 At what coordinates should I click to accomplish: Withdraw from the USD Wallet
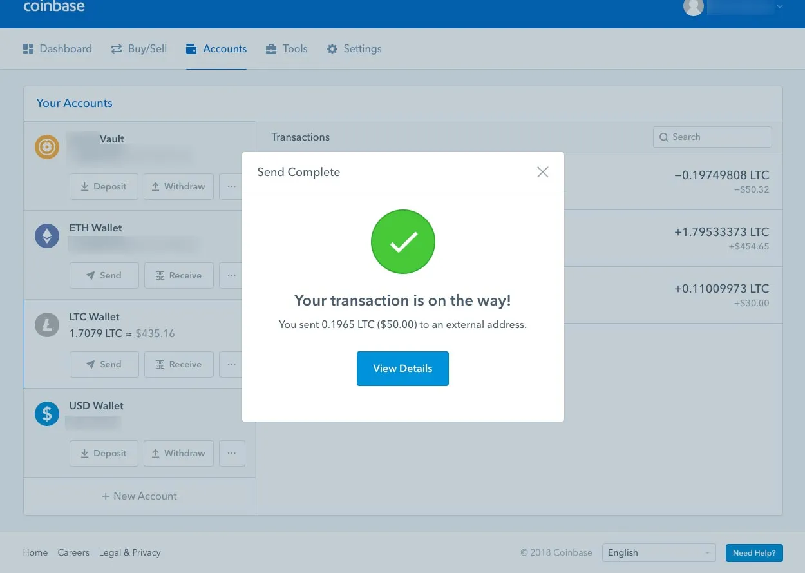pos(178,453)
